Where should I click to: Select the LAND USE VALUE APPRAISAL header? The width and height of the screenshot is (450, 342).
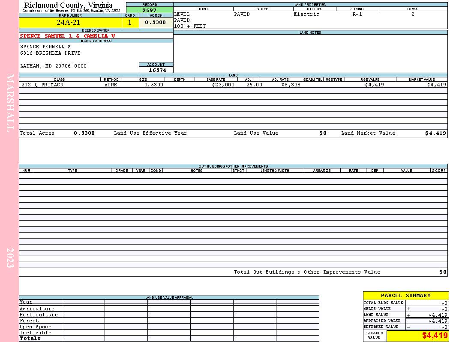[169, 298]
